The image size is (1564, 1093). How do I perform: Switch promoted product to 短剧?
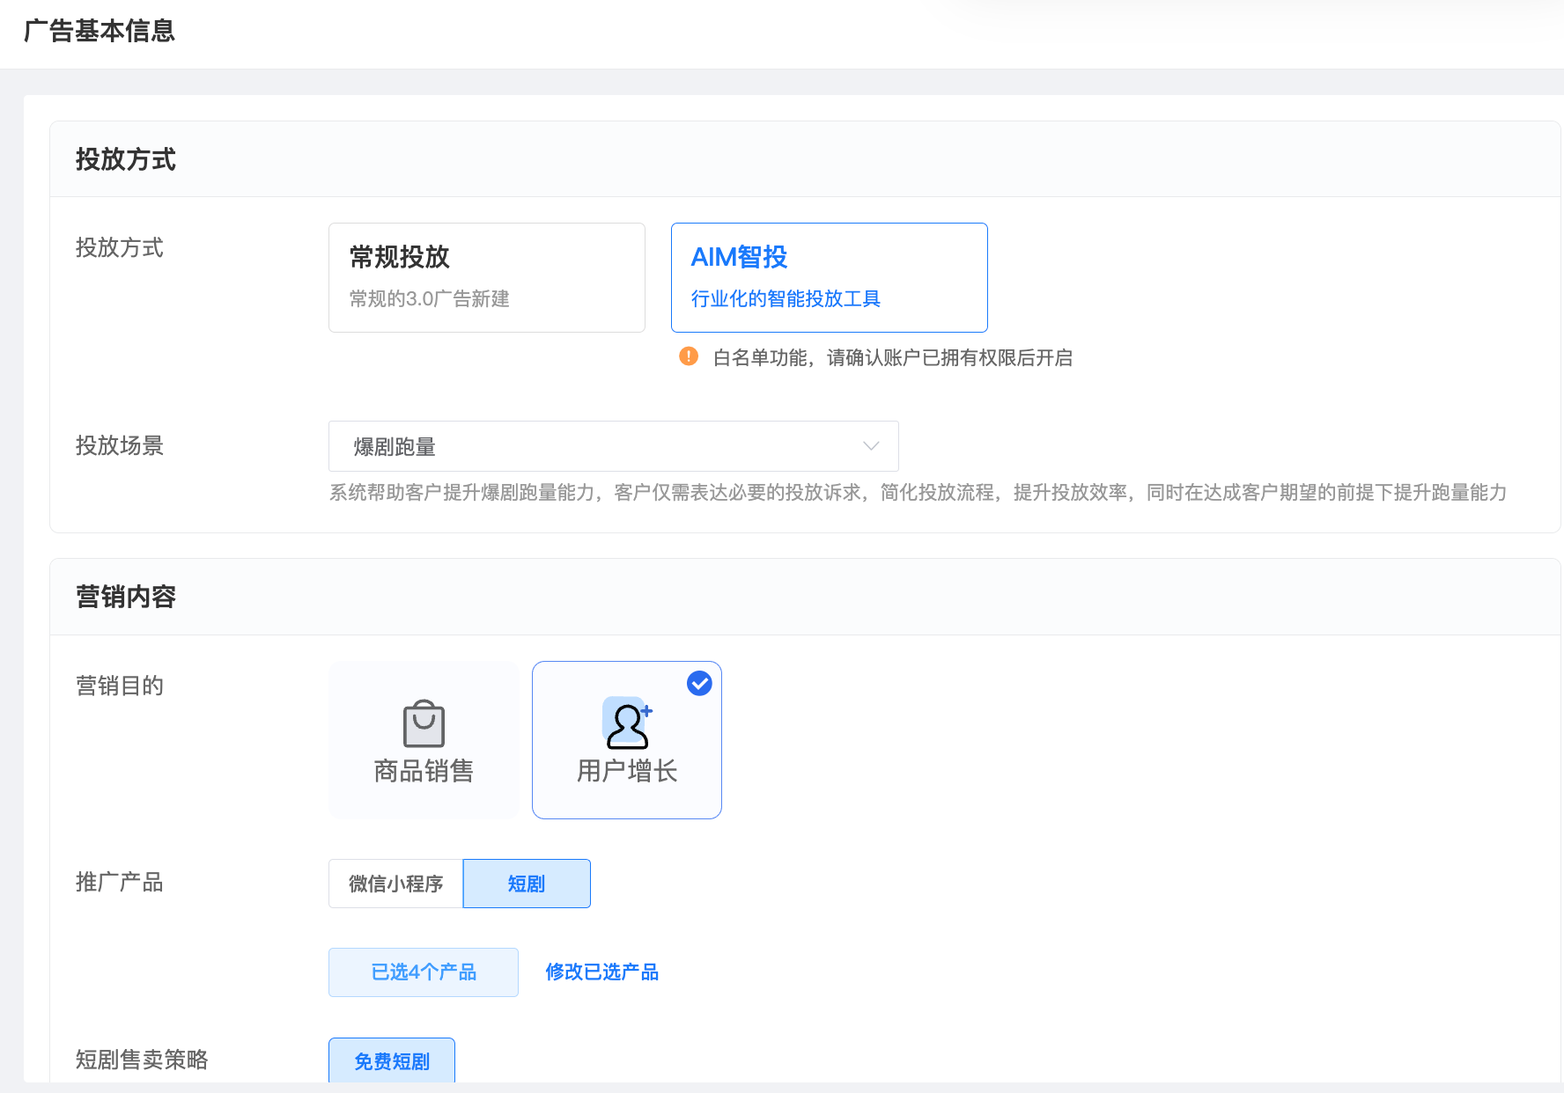(x=527, y=884)
